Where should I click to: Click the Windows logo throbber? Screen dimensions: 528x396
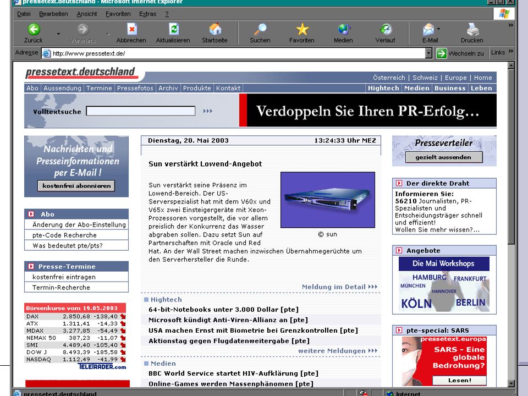[x=504, y=14]
